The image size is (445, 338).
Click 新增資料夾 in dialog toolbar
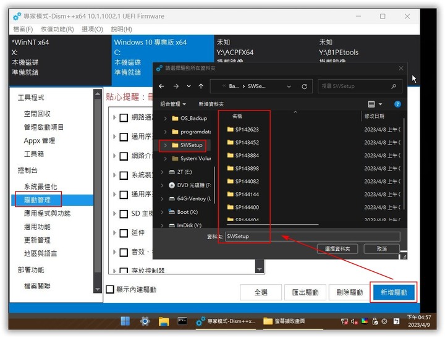click(211, 104)
